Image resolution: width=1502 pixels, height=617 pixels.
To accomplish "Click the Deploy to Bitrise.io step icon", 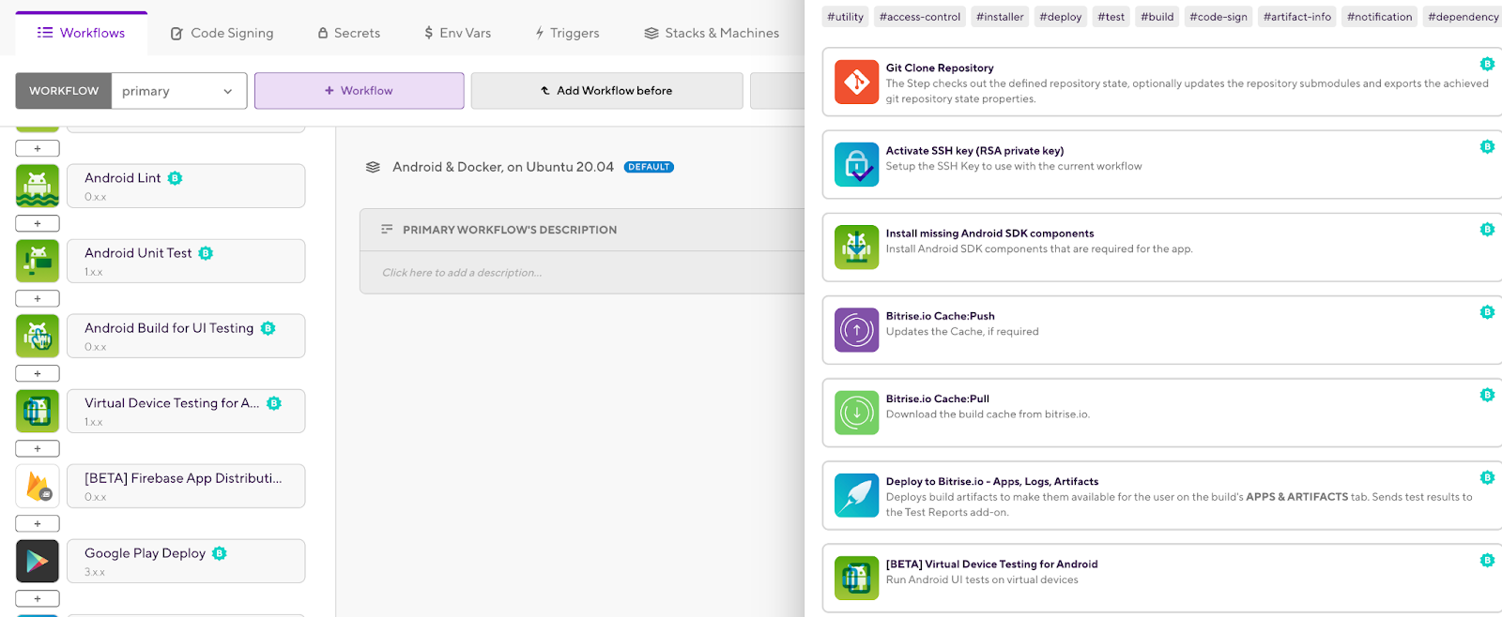I will [856, 495].
